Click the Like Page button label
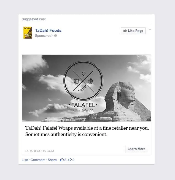This screenshot has width=175, height=180. coord(136,31)
